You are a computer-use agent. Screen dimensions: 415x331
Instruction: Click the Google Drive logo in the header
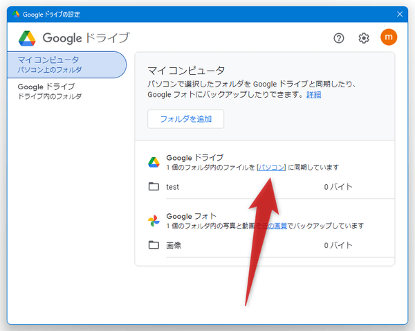[x=27, y=38]
